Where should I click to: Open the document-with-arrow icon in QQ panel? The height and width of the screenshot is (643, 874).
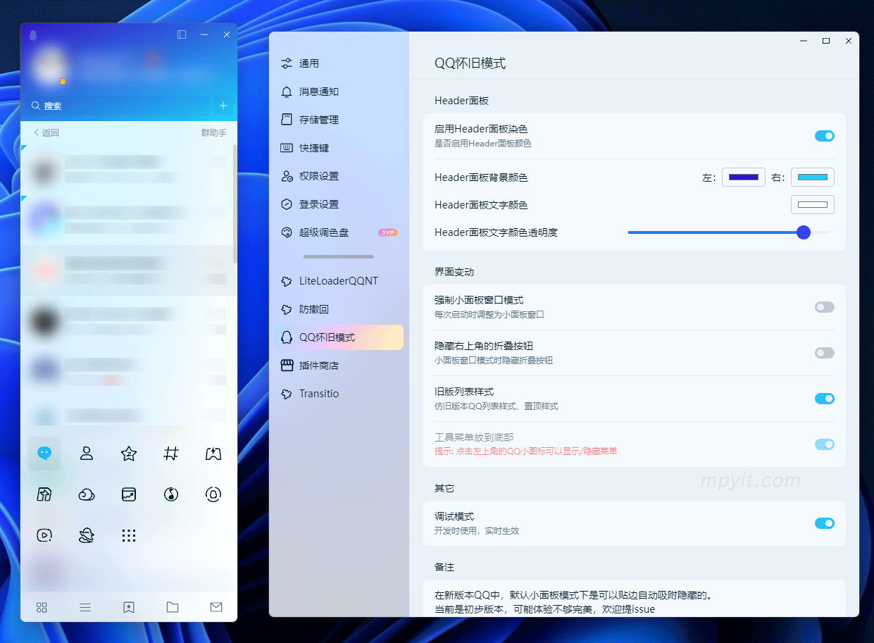coord(44,494)
